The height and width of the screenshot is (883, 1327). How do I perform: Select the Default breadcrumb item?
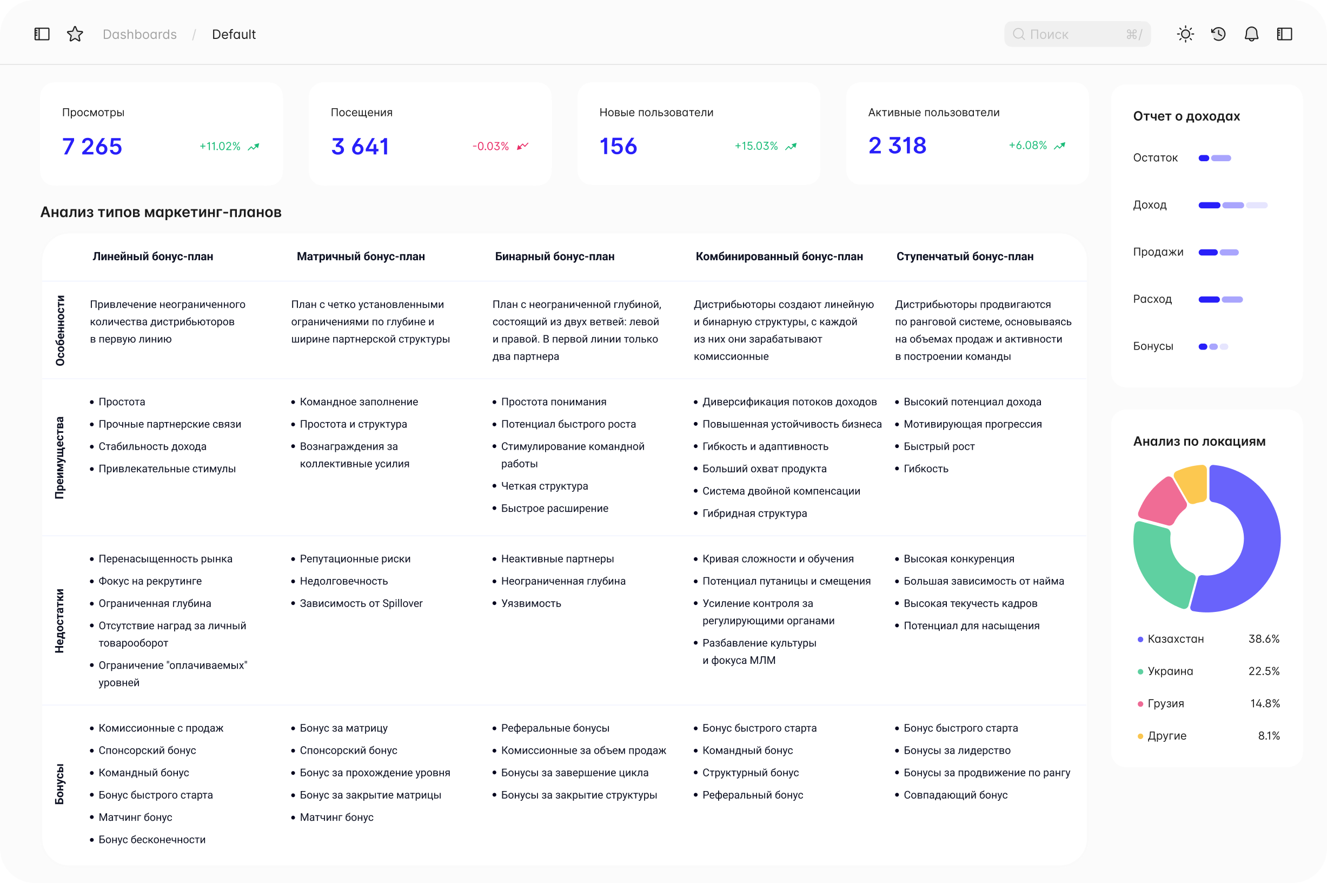click(x=233, y=34)
